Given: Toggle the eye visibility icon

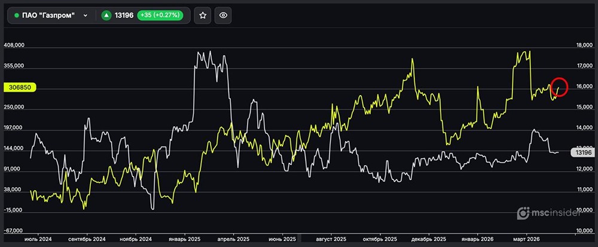Looking at the screenshot, I should coord(223,16).
